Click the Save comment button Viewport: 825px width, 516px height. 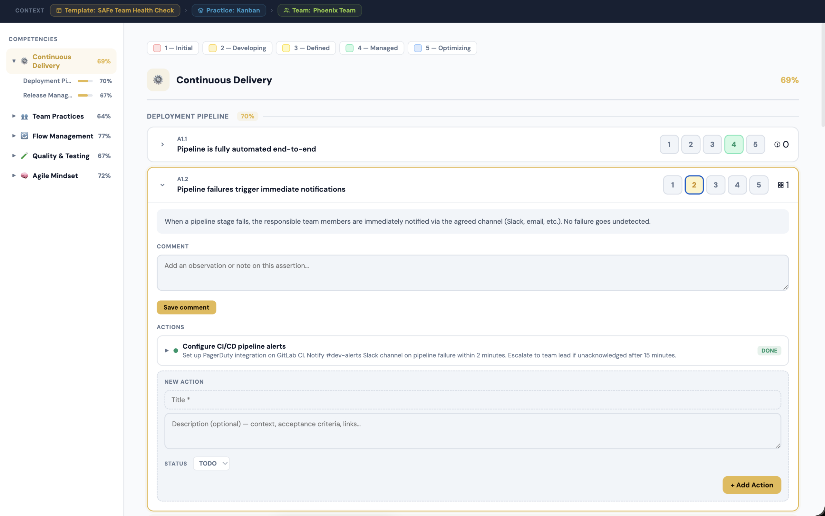186,307
